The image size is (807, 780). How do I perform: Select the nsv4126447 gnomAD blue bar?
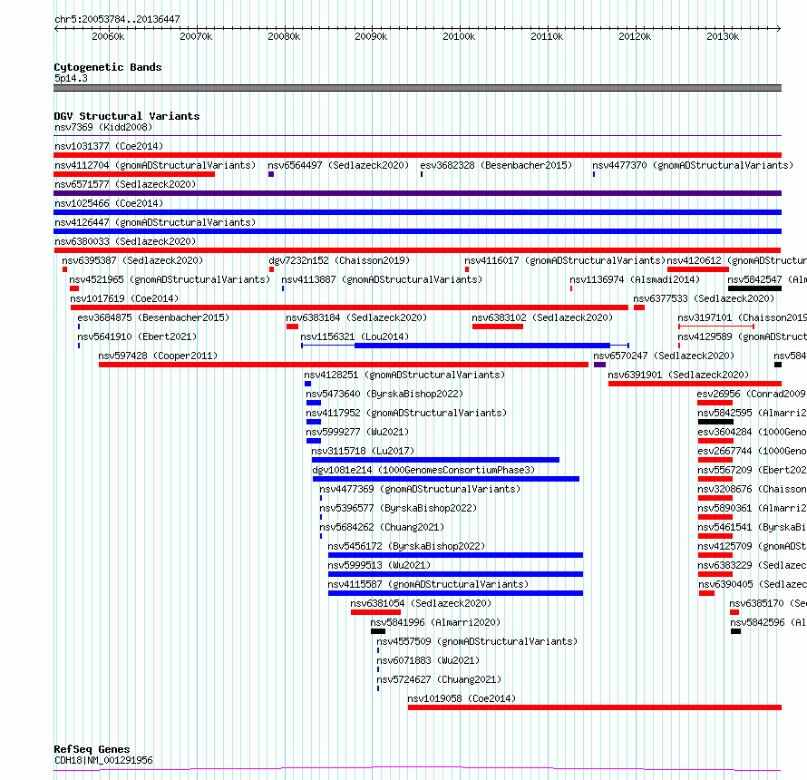(x=417, y=231)
